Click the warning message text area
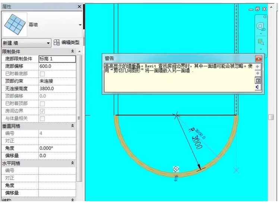This screenshot has width=279, height=203. point(179,77)
